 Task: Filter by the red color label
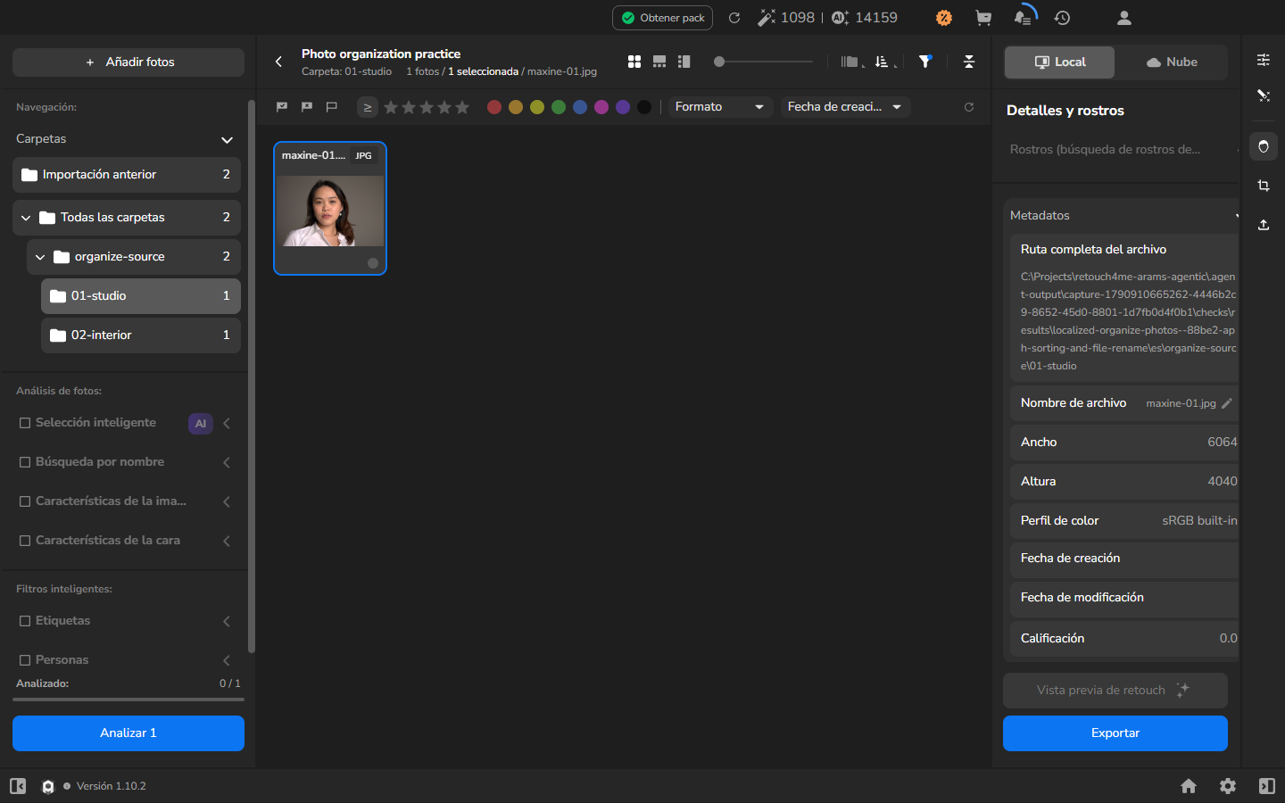494,107
